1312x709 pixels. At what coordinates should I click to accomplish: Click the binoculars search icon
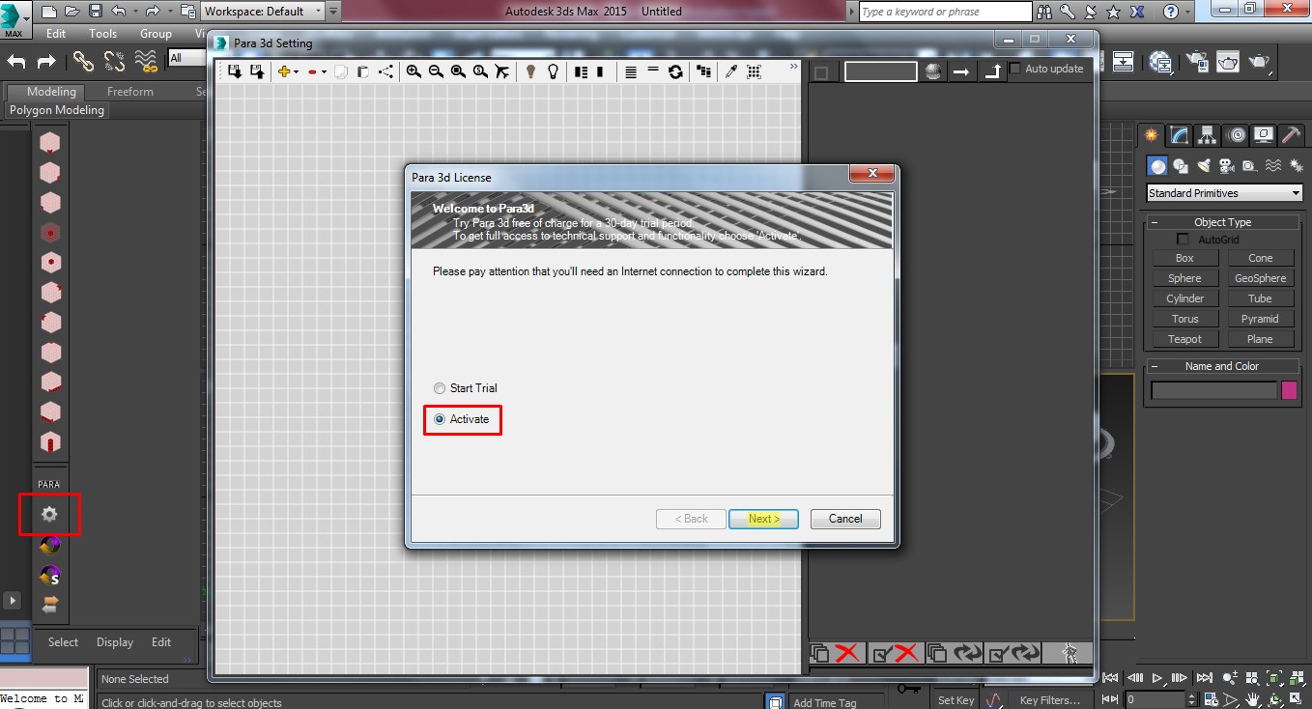tap(1043, 12)
